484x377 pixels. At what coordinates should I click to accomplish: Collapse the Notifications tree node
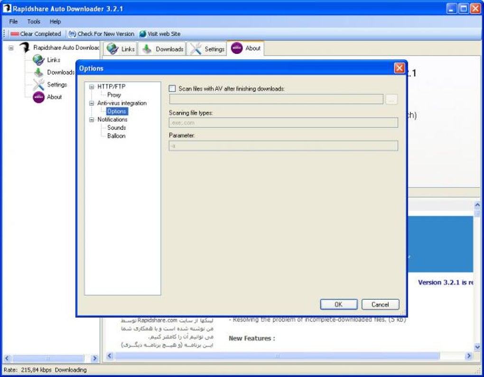pos(92,119)
